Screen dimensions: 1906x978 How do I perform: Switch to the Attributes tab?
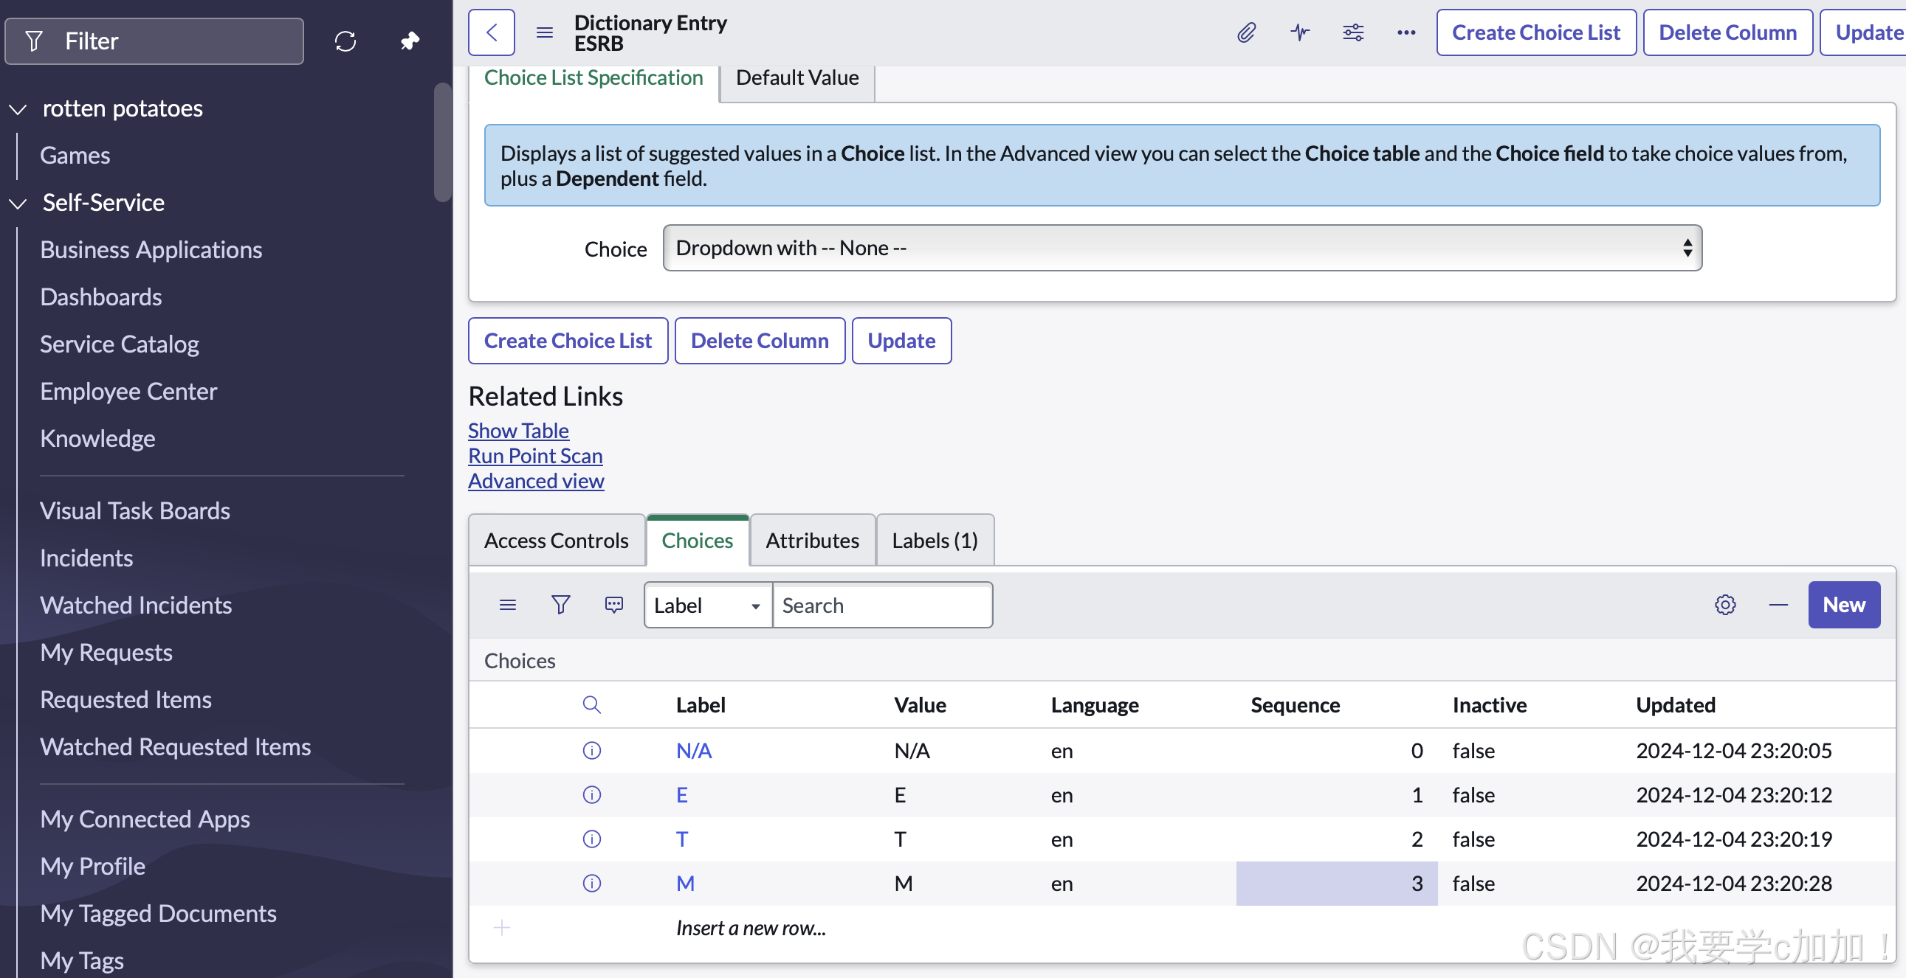(812, 541)
